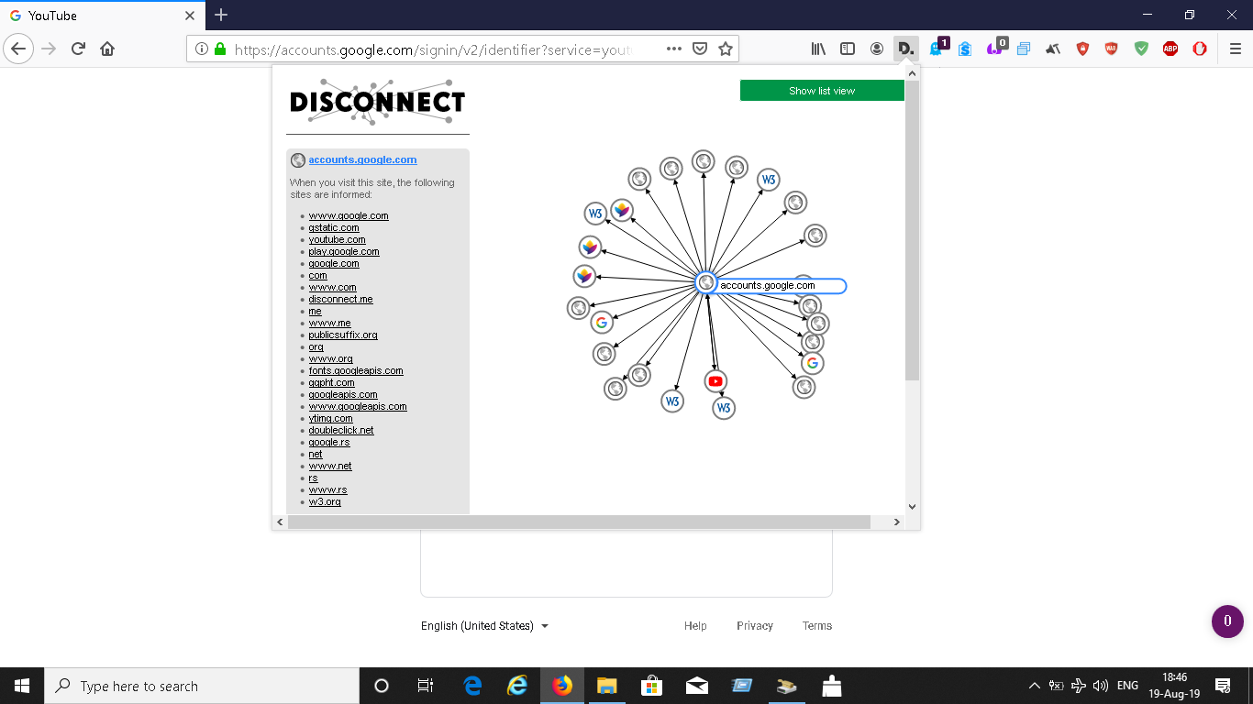Open the fonts.googleapis.com link
The width and height of the screenshot is (1253, 704).
coord(356,370)
